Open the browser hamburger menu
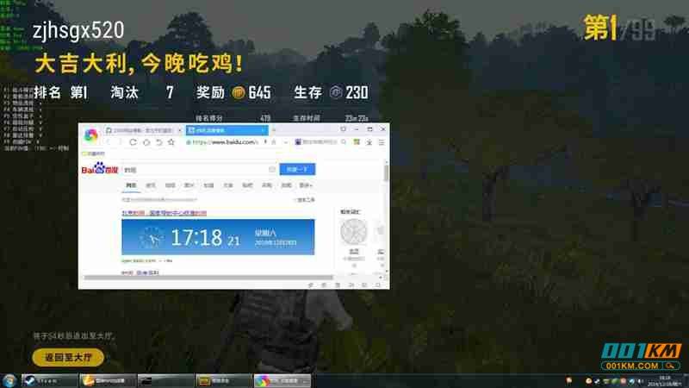The image size is (689, 388). [382, 142]
